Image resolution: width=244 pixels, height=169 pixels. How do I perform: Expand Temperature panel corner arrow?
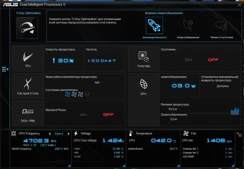pyautogui.click(x=178, y=166)
